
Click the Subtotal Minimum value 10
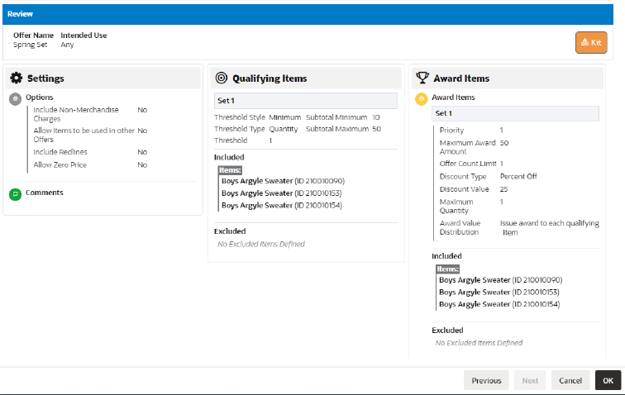pyautogui.click(x=376, y=117)
